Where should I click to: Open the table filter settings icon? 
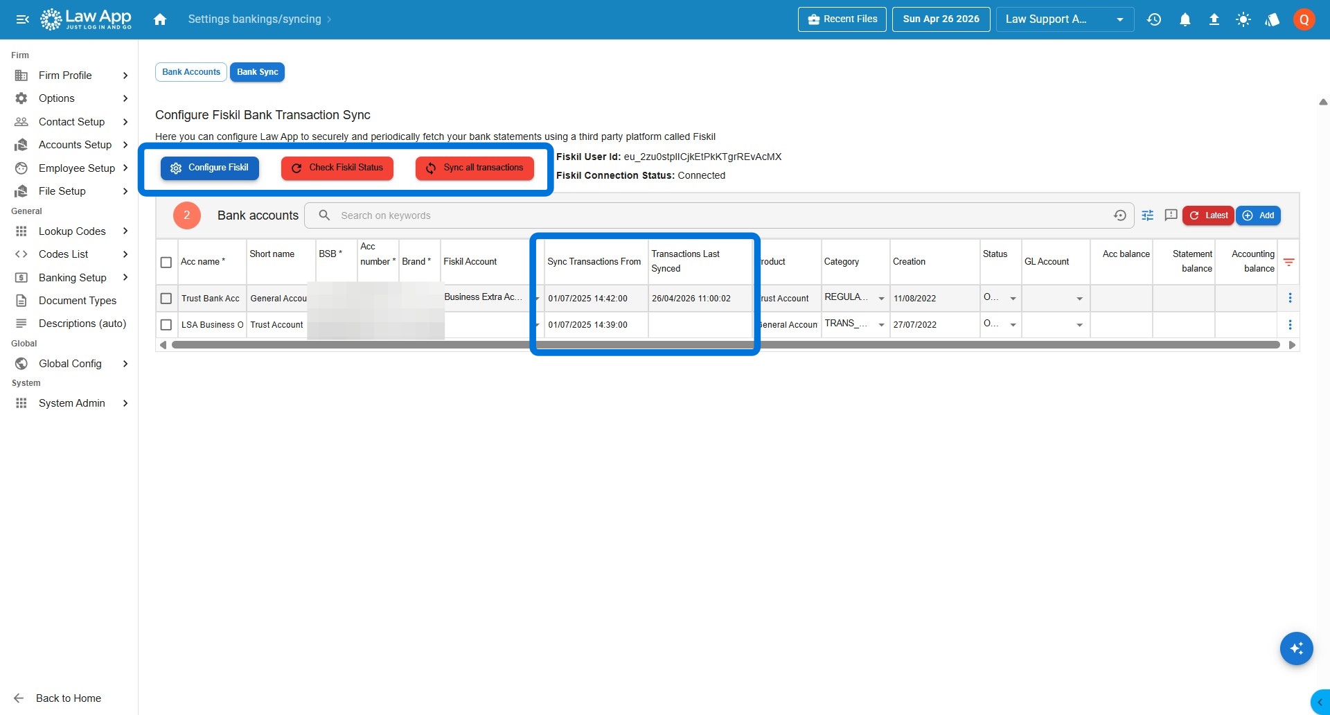(x=1148, y=215)
